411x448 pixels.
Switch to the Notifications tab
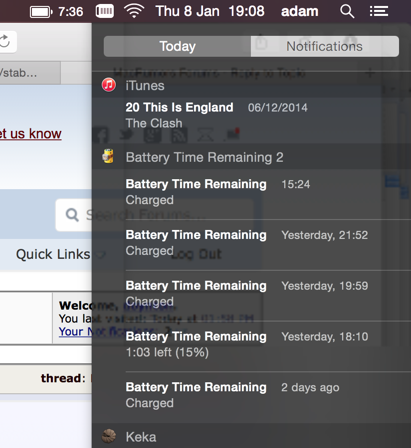(325, 46)
